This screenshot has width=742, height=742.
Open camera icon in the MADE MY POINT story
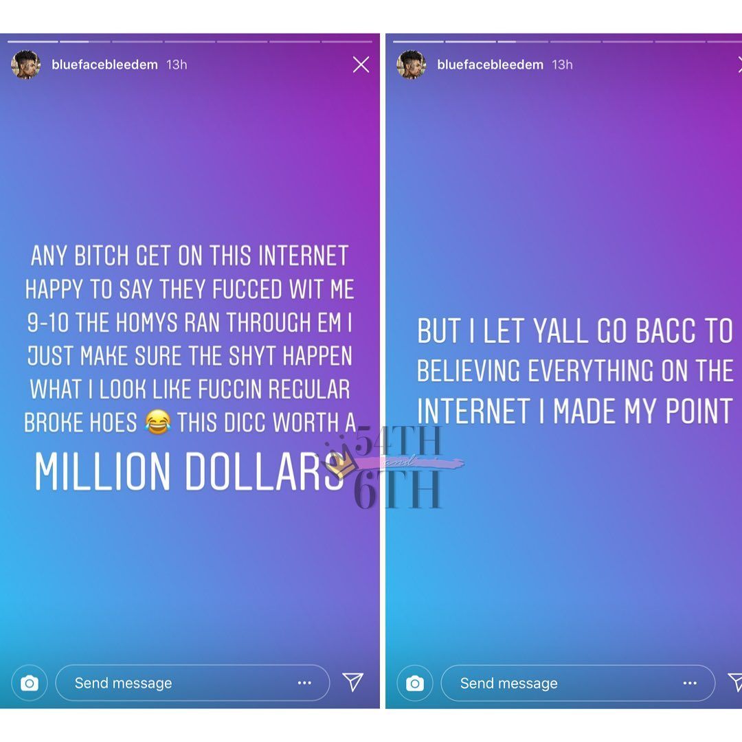tap(415, 683)
